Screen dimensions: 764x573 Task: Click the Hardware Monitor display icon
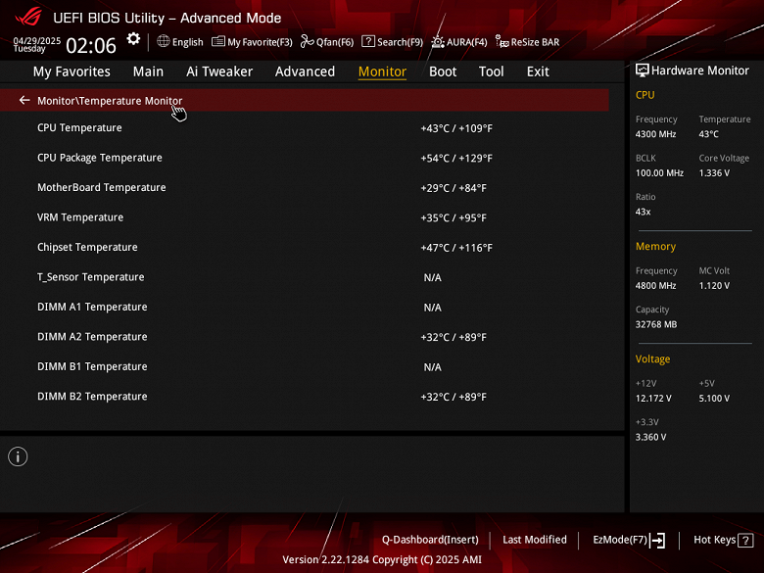pyautogui.click(x=643, y=71)
